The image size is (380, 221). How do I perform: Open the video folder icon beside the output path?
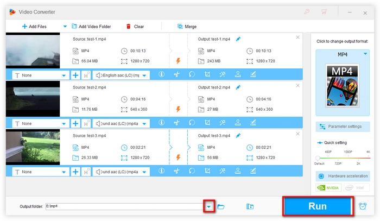pos(250,206)
